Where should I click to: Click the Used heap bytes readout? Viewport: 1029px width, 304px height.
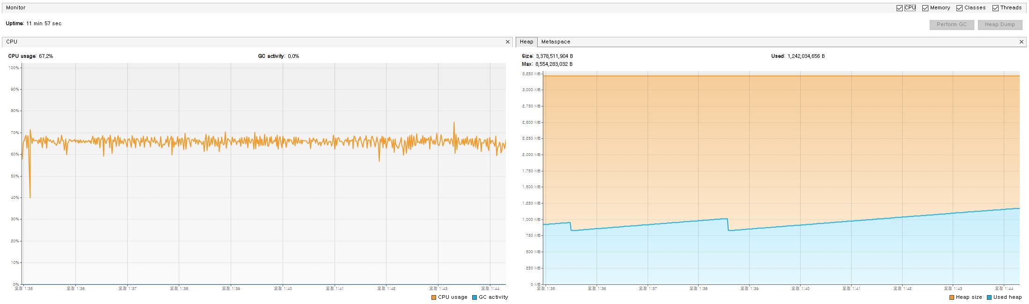pyautogui.click(x=806, y=56)
